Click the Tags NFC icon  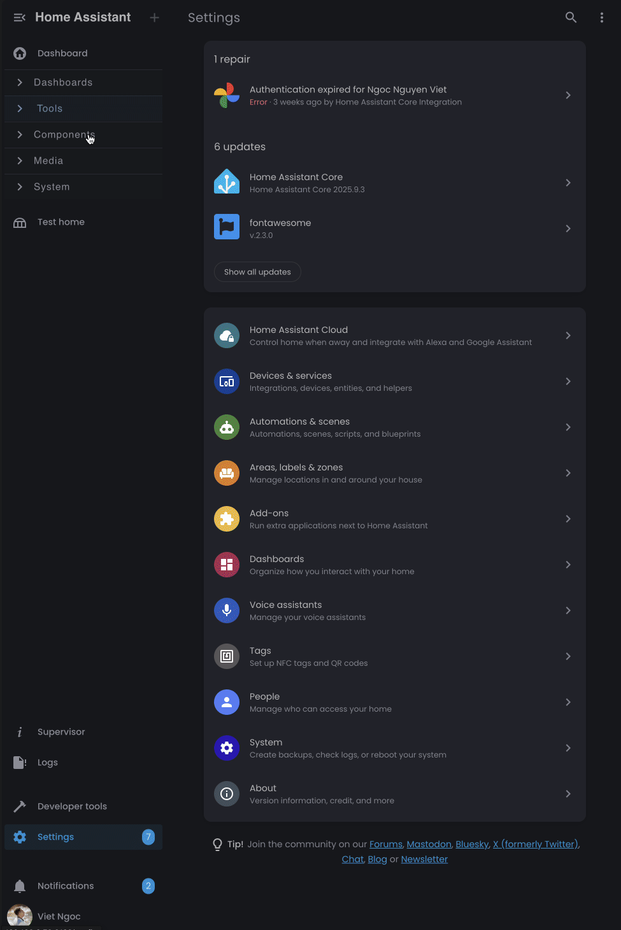click(227, 656)
